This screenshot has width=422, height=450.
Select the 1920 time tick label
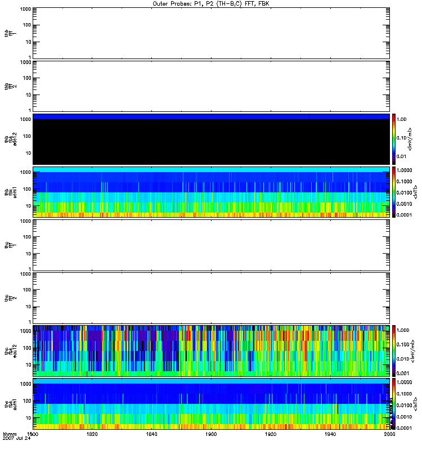pyautogui.click(x=270, y=434)
